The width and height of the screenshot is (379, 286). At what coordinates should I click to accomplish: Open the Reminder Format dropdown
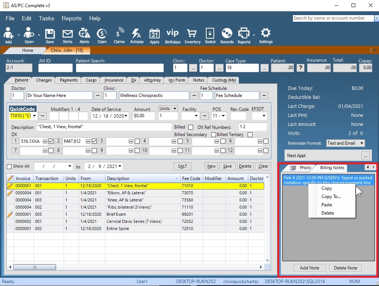(x=345, y=143)
